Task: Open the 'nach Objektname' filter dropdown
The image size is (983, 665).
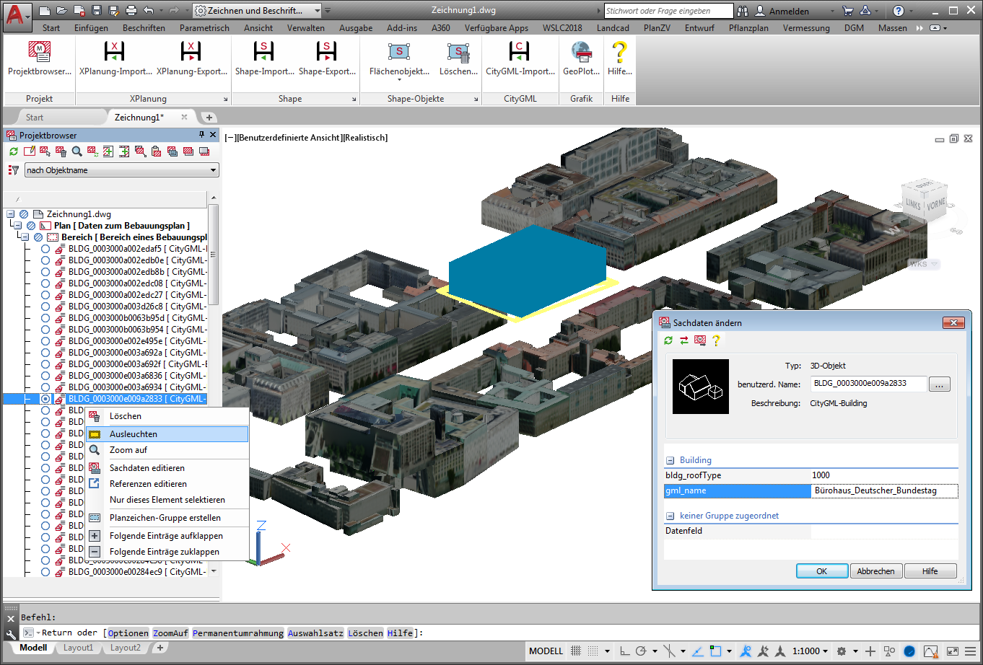Action: [x=213, y=170]
